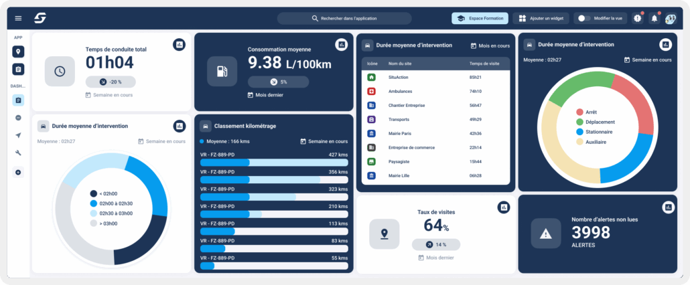
Task: Click chart icon on Nombre d'alertes non lues
Action: [667, 207]
